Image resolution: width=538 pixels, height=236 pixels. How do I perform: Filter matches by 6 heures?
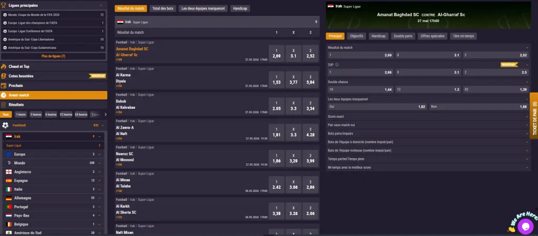tap(51, 115)
